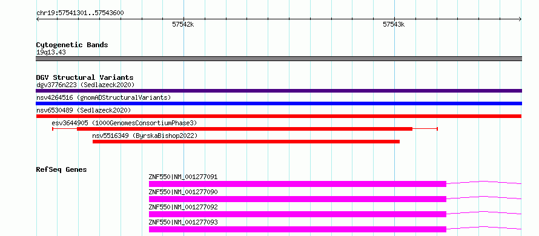Click the nsv6530489 (Sedlazeck2020) label

coord(84,110)
